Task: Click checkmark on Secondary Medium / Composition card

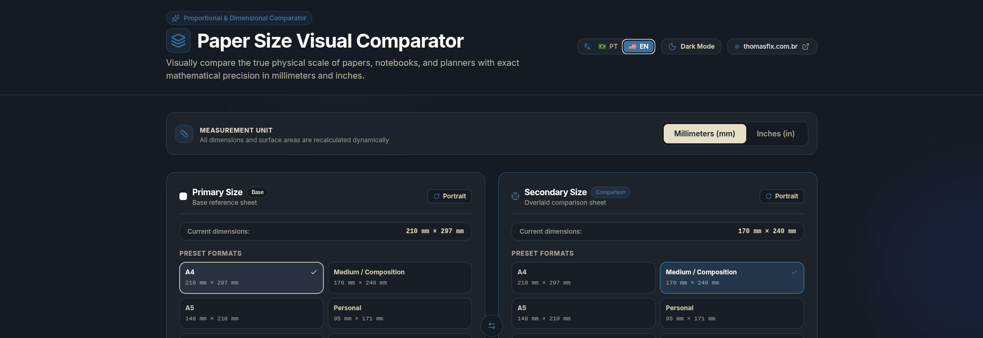Action: tap(794, 272)
